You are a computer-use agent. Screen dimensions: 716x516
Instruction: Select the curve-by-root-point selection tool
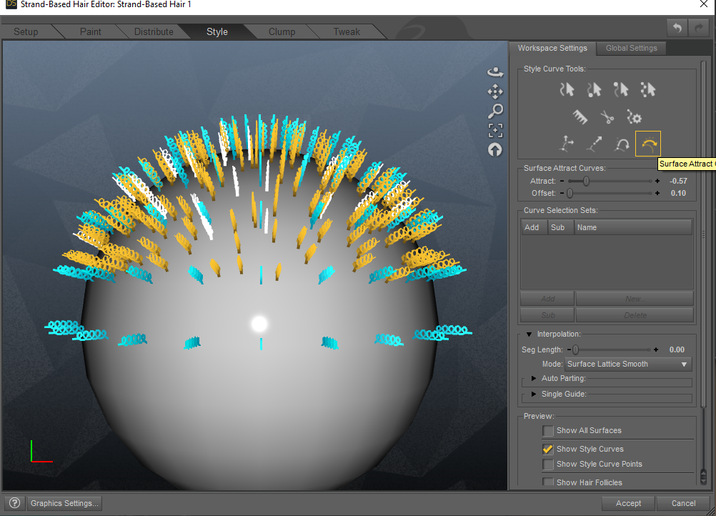pos(594,89)
